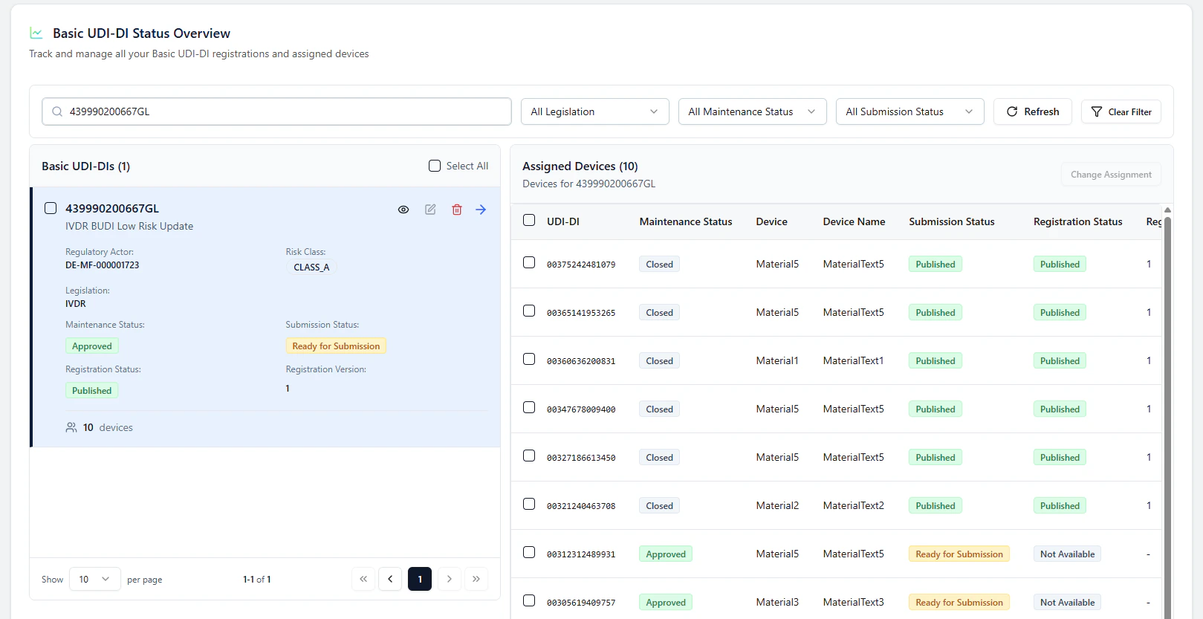Open the All Submission Status dropdown
Viewport: 1203px width, 619px height.
click(x=910, y=111)
